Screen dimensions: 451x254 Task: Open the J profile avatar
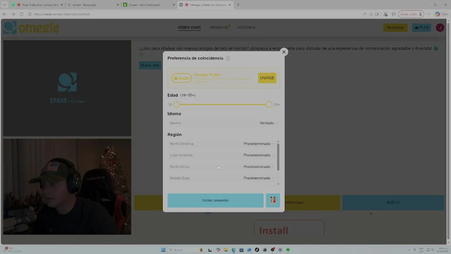click(x=440, y=28)
